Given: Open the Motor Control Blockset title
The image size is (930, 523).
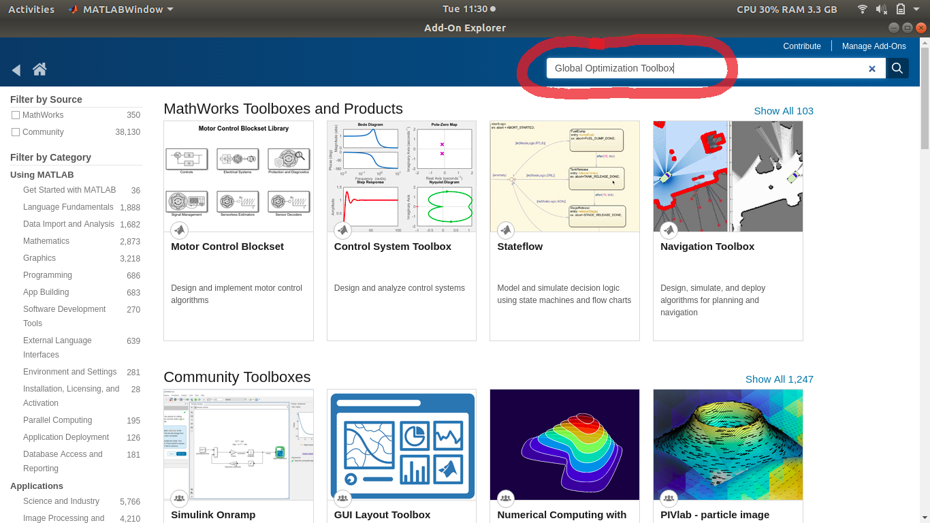Looking at the screenshot, I should pos(227,247).
